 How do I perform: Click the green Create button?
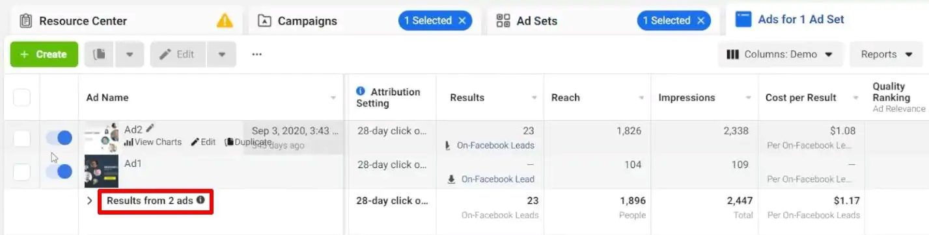44,55
